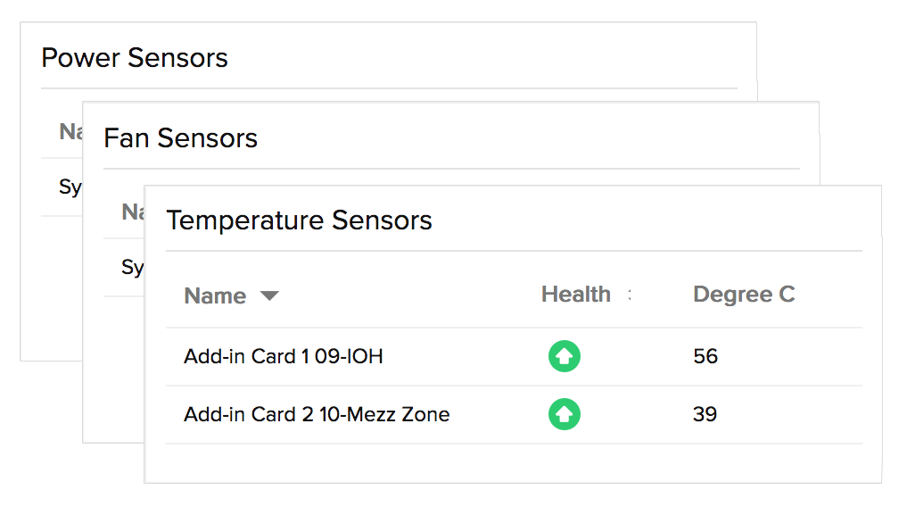907x507 pixels.
Task: Click the partial Name header in Power Sensors
Action: (x=70, y=131)
